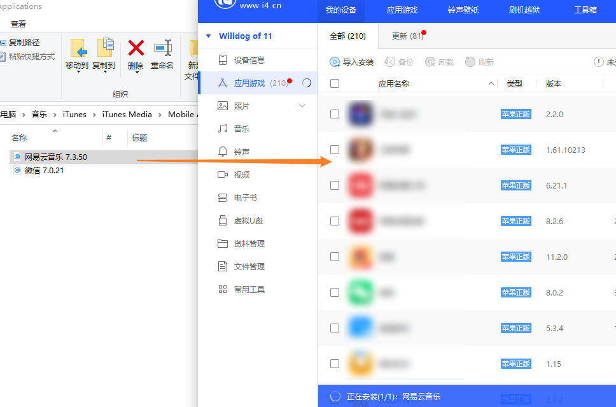Check the box for version 6.21.1 app
The width and height of the screenshot is (616, 407).
tap(335, 185)
